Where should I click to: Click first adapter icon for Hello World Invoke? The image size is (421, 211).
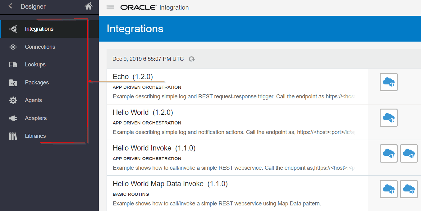[388, 153]
